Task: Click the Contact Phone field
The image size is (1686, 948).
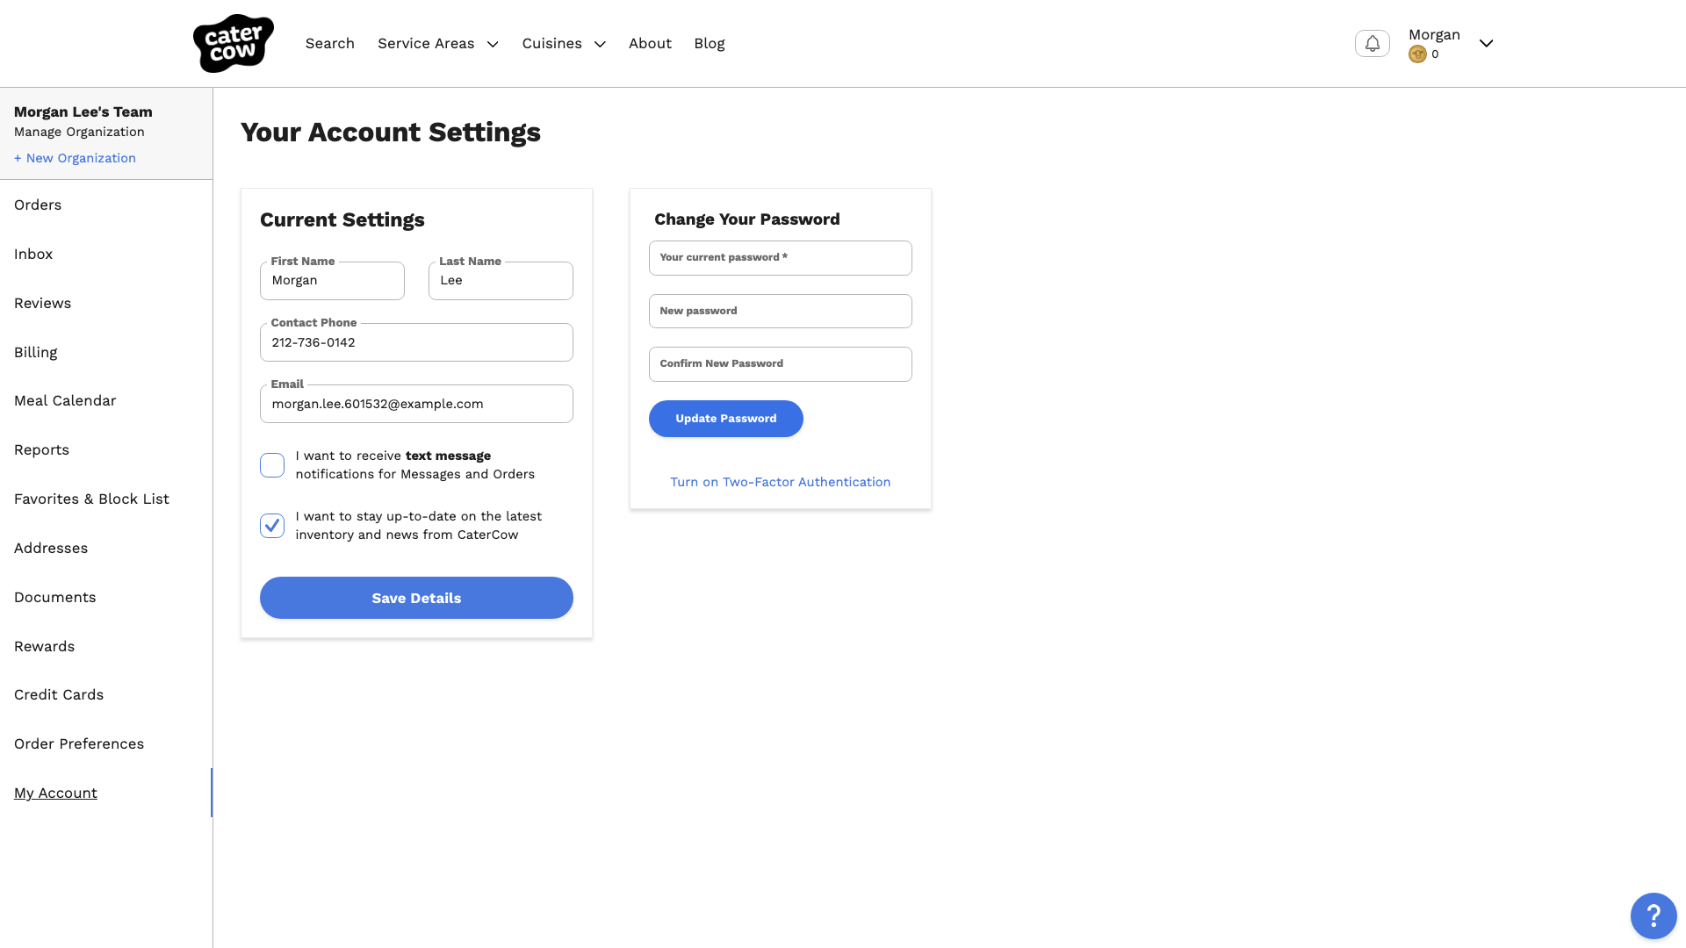Action: pyautogui.click(x=416, y=342)
